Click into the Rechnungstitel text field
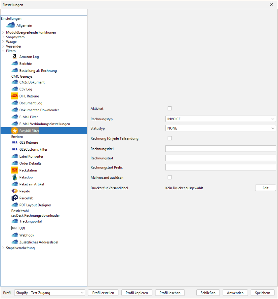The image size is (278, 299). click(220, 149)
